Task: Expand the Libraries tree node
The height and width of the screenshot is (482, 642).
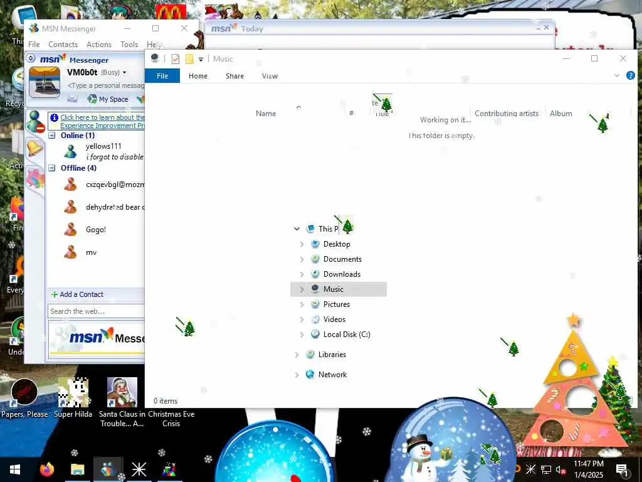Action: [297, 355]
